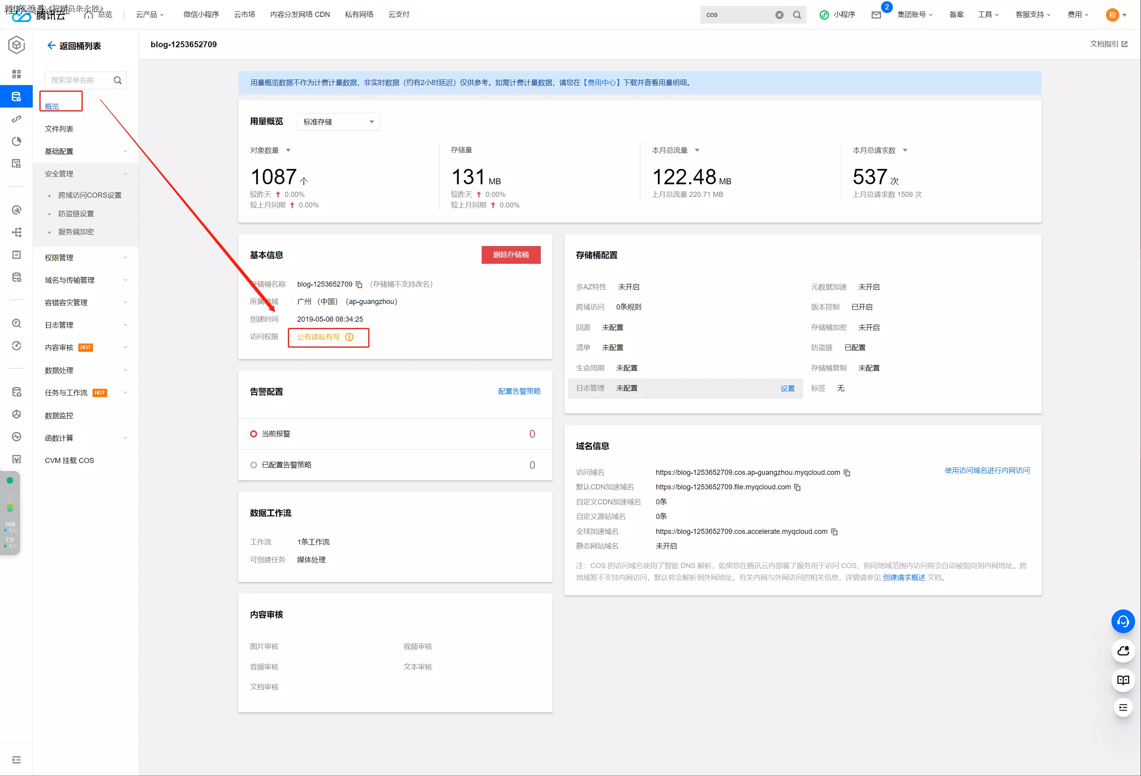Expand the 对象数量 metric dropdown
Screen dimensions: 1141x776
288,150
